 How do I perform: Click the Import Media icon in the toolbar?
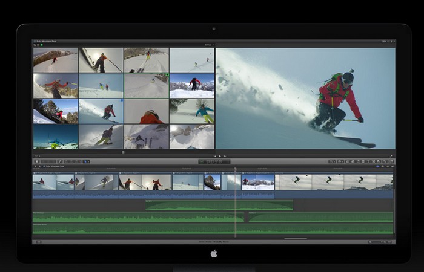coord(37,161)
